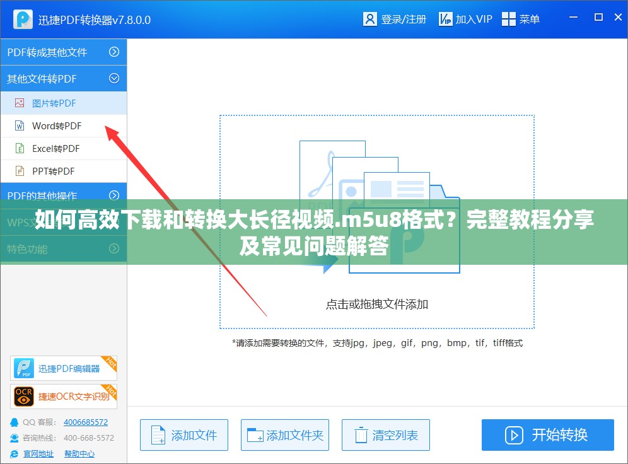Expand the PDF转成其他文件 section
628x464 pixels.
tap(114, 52)
